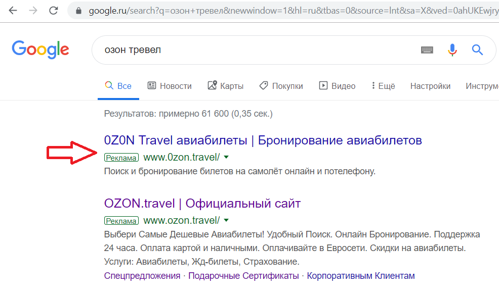
Task: Click the blue magnifier search button
Action: pyautogui.click(x=477, y=50)
